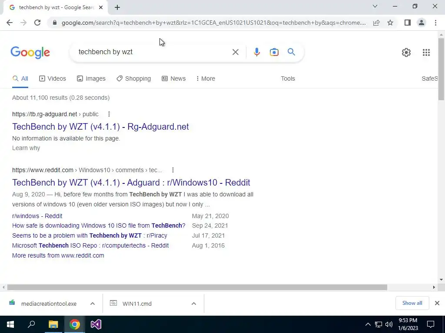
Task: Open Seems to be a problem with Techbench link
Action: [90, 235]
